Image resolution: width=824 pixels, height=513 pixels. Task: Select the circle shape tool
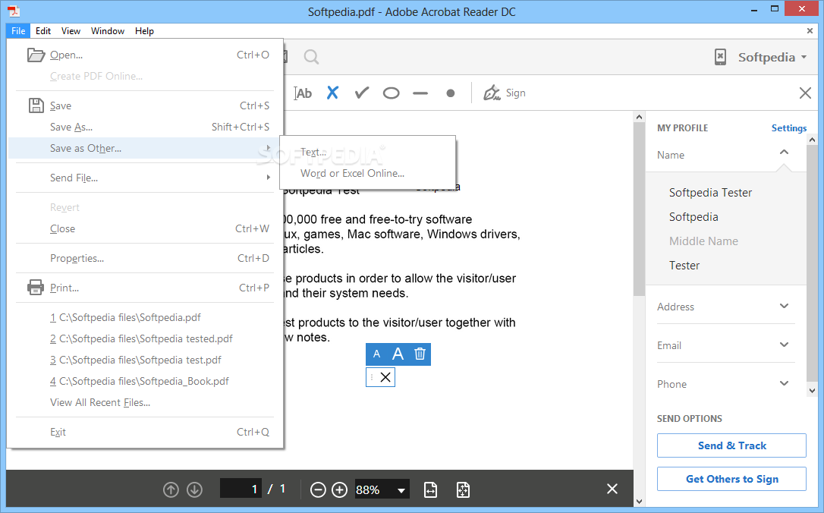[391, 93]
